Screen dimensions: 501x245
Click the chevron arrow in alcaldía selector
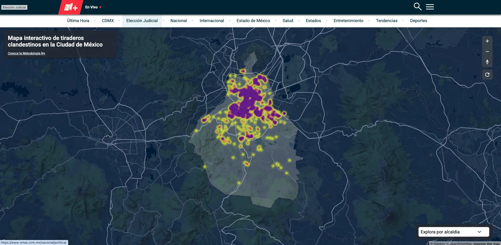click(479, 232)
